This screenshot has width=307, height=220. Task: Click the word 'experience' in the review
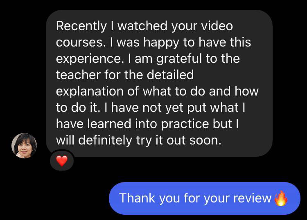(x=90, y=59)
